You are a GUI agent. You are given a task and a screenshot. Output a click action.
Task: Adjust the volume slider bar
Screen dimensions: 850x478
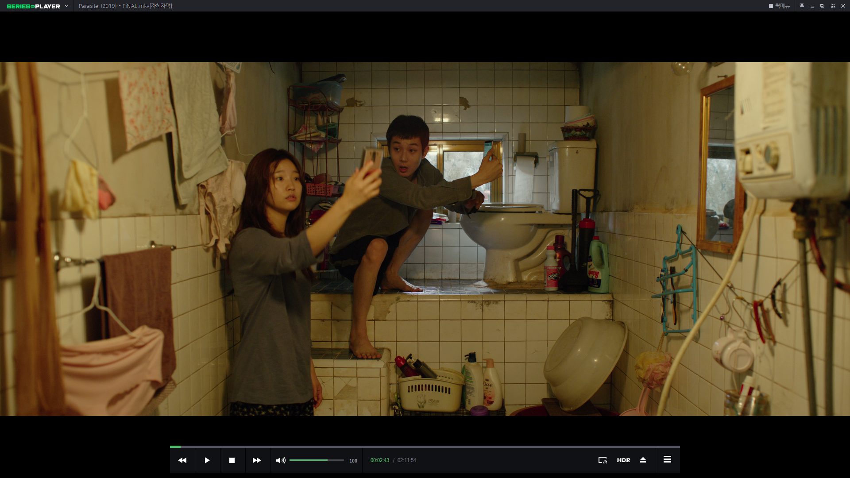click(317, 460)
